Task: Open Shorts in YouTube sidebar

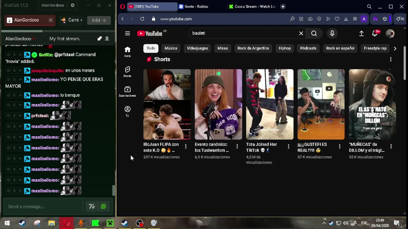Action: 127,72
